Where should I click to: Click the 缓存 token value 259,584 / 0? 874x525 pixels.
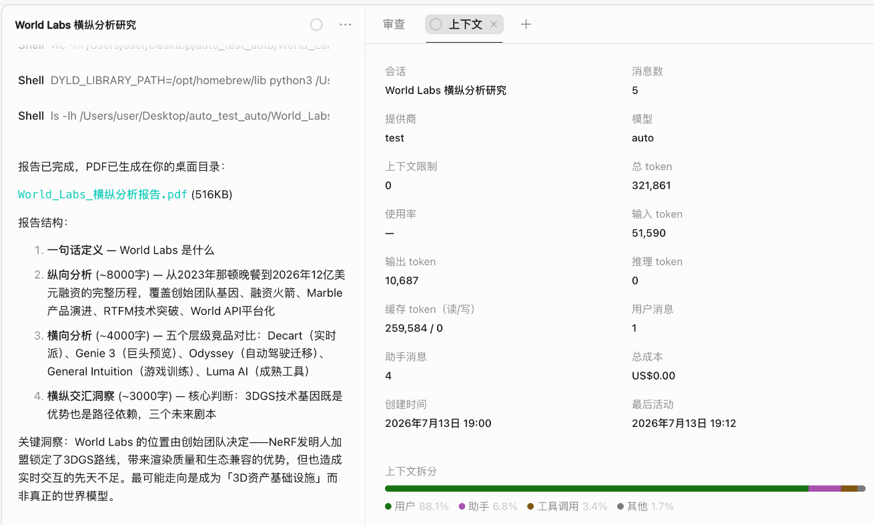414,328
